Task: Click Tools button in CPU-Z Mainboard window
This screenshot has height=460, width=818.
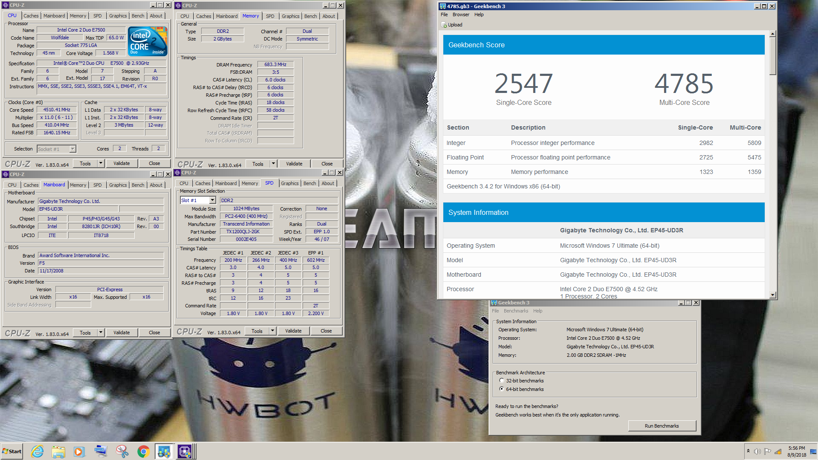Action: [85, 333]
